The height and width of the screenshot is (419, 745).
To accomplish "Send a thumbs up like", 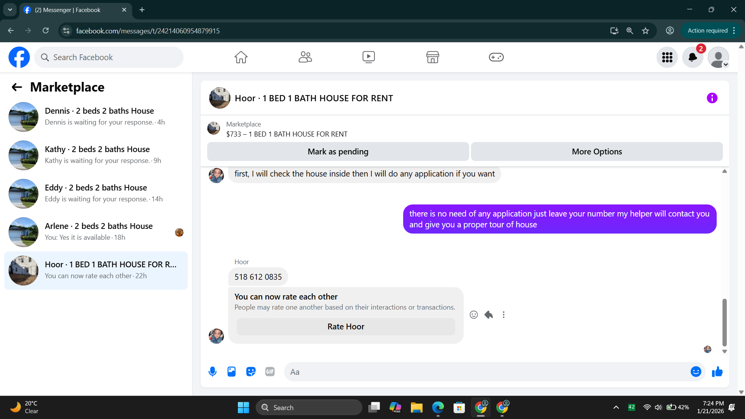I will (x=717, y=372).
